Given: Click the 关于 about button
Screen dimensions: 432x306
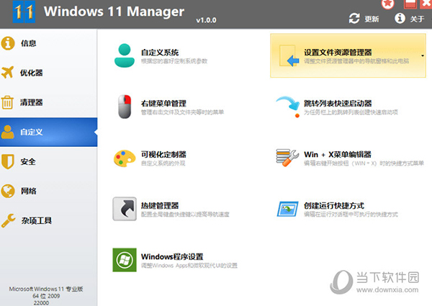Looking at the screenshot, I should pyautogui.click(x=410, y=19).
